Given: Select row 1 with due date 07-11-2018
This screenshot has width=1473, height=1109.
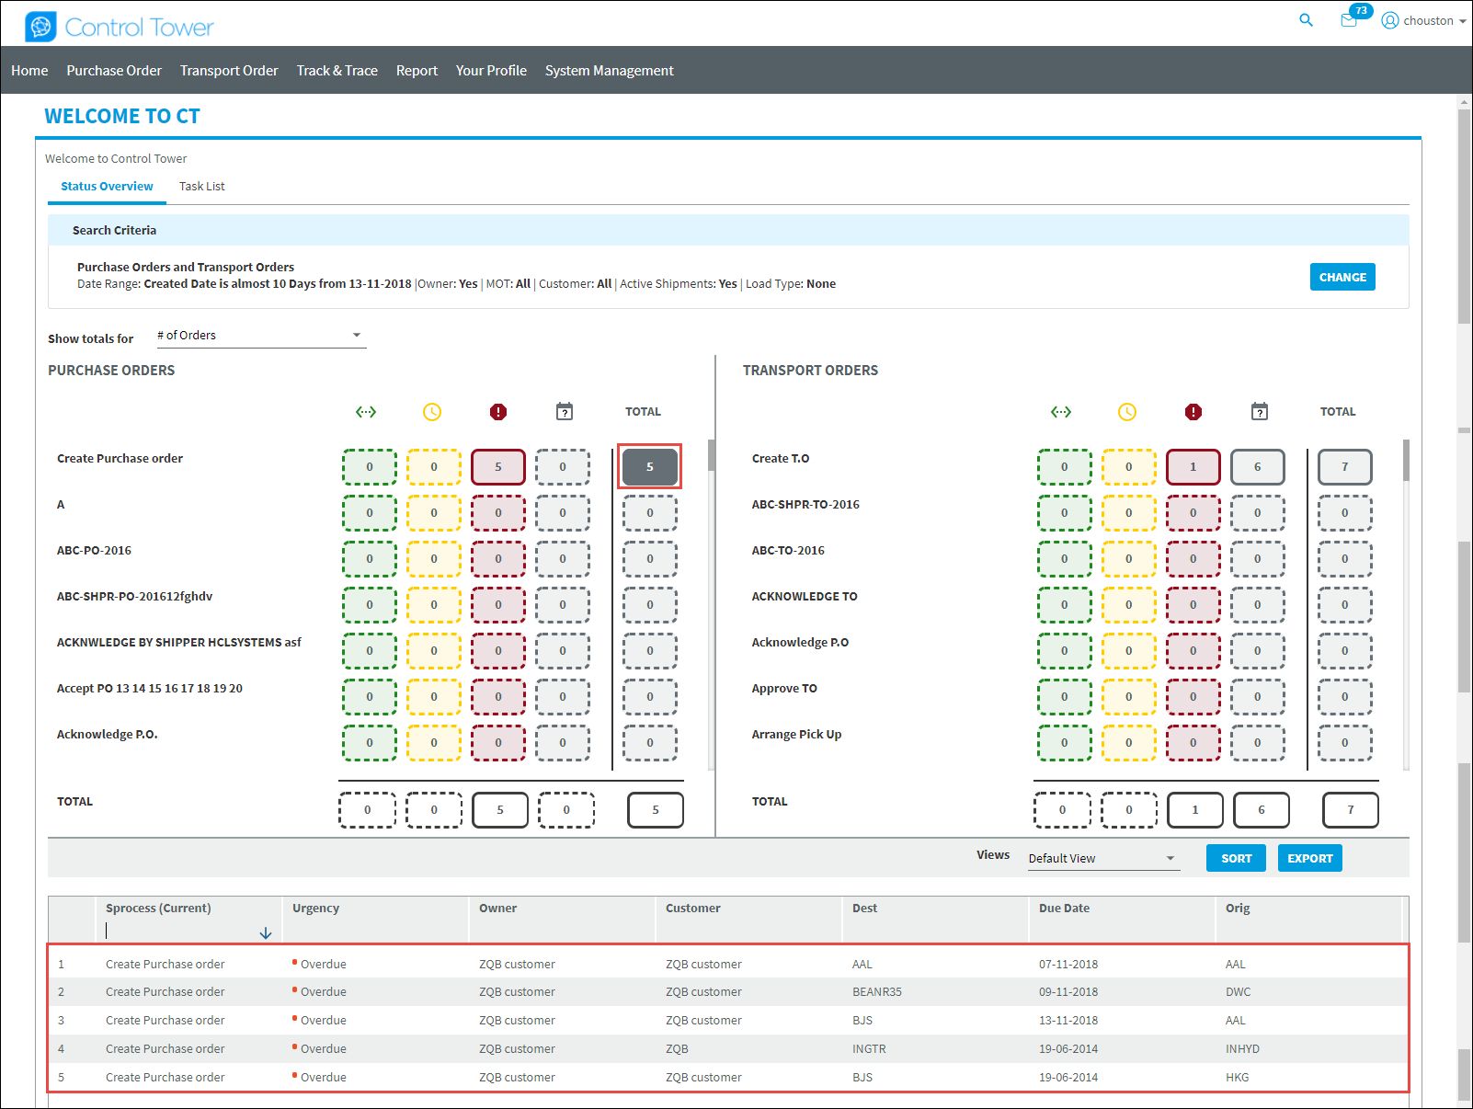Looking at the screenshot, I should click(x=728, y=964).
